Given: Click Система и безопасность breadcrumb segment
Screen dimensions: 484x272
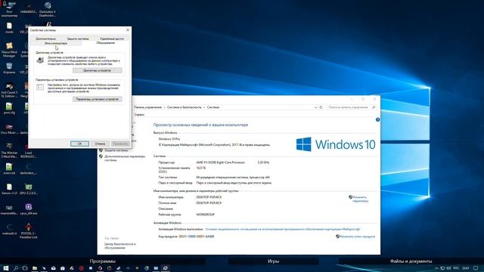Looking at the screenshot, I should coord(185,107).
